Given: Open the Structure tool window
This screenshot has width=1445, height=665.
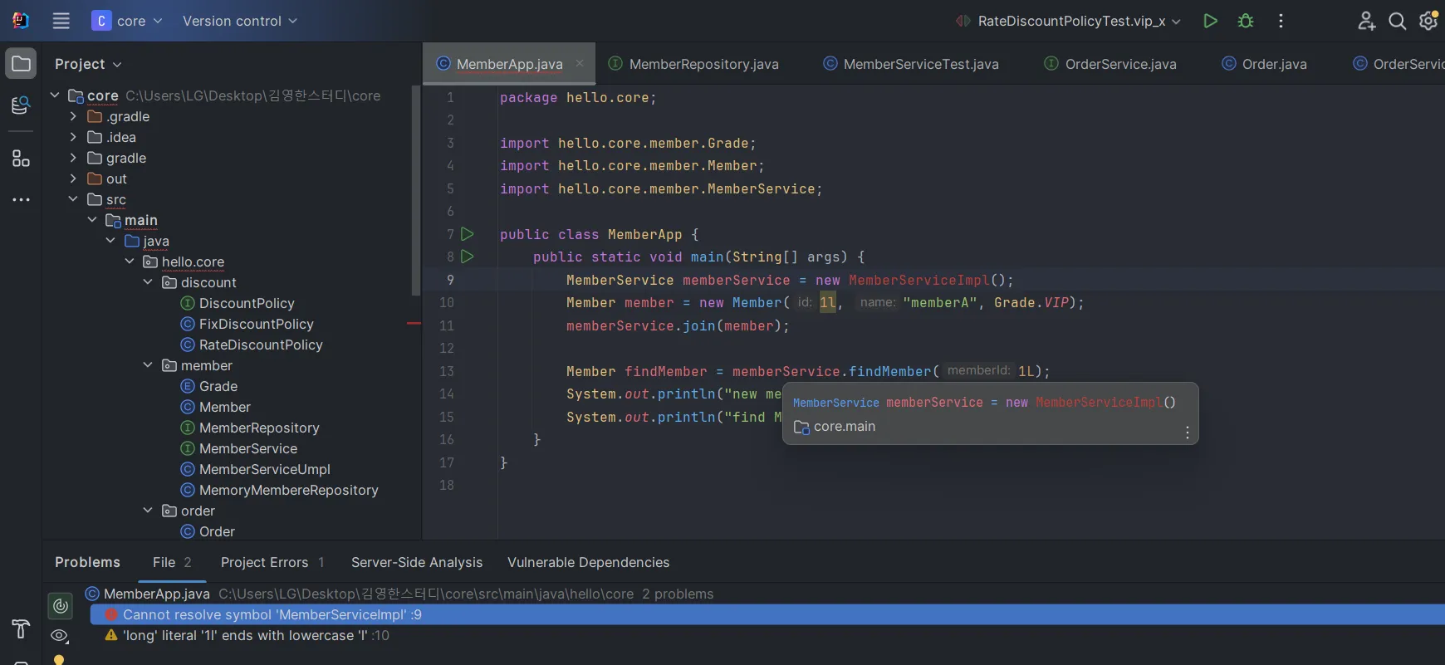Looking at the screenshot, I should [22, 159].
